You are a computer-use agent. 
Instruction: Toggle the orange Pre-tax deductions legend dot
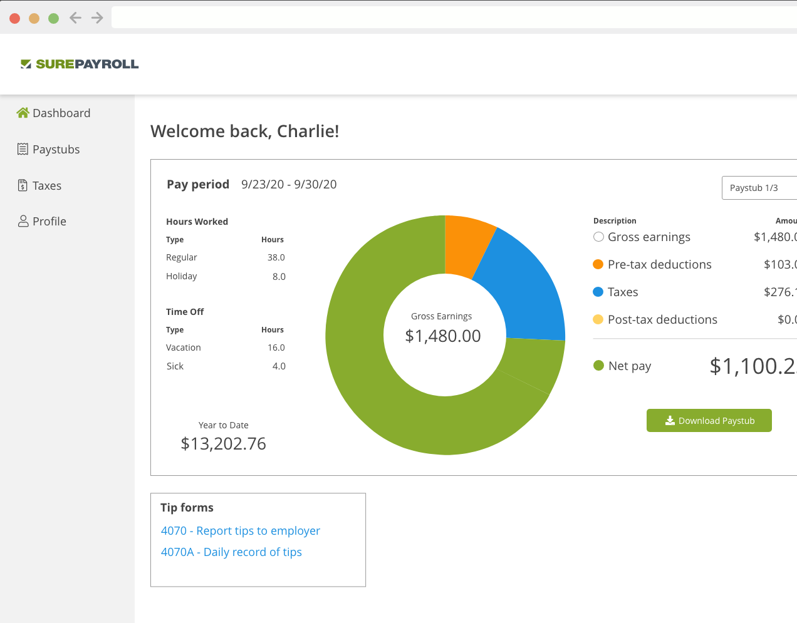tap(598, 264)
